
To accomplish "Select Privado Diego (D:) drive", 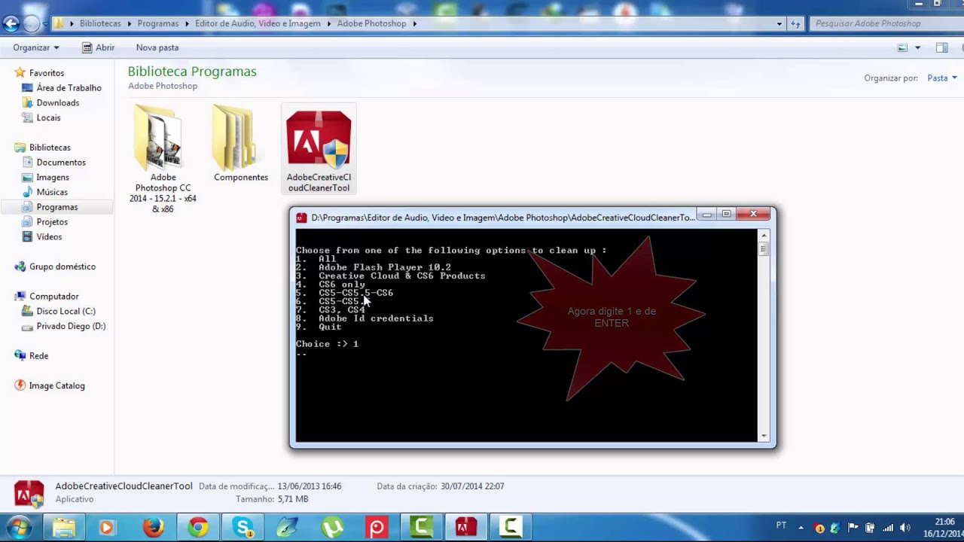I will (71, 327).
